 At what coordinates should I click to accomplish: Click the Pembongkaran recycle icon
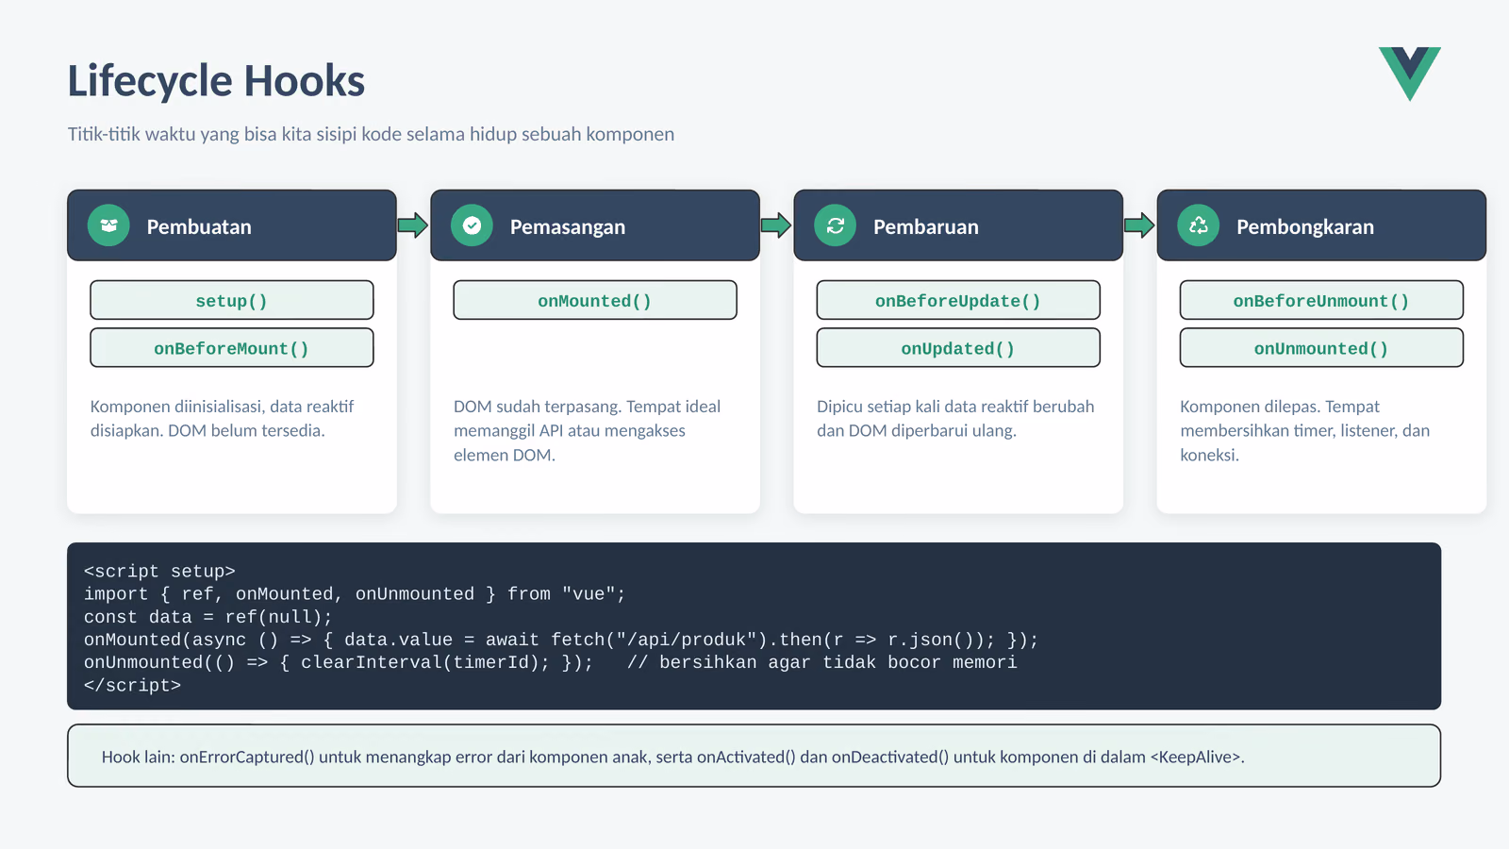(1198, 225)
